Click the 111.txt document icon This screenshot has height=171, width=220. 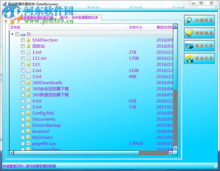coord(29,58)
